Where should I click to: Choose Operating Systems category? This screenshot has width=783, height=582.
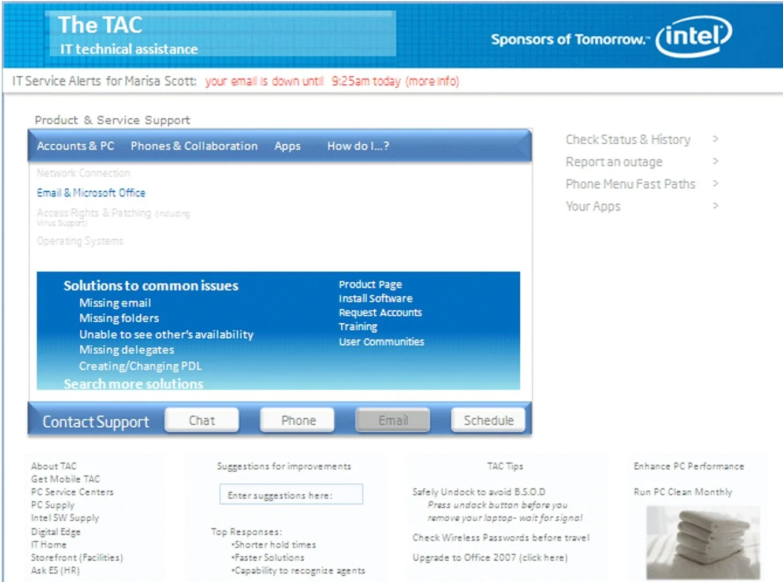pyautogui.click(x=80, y=241)
